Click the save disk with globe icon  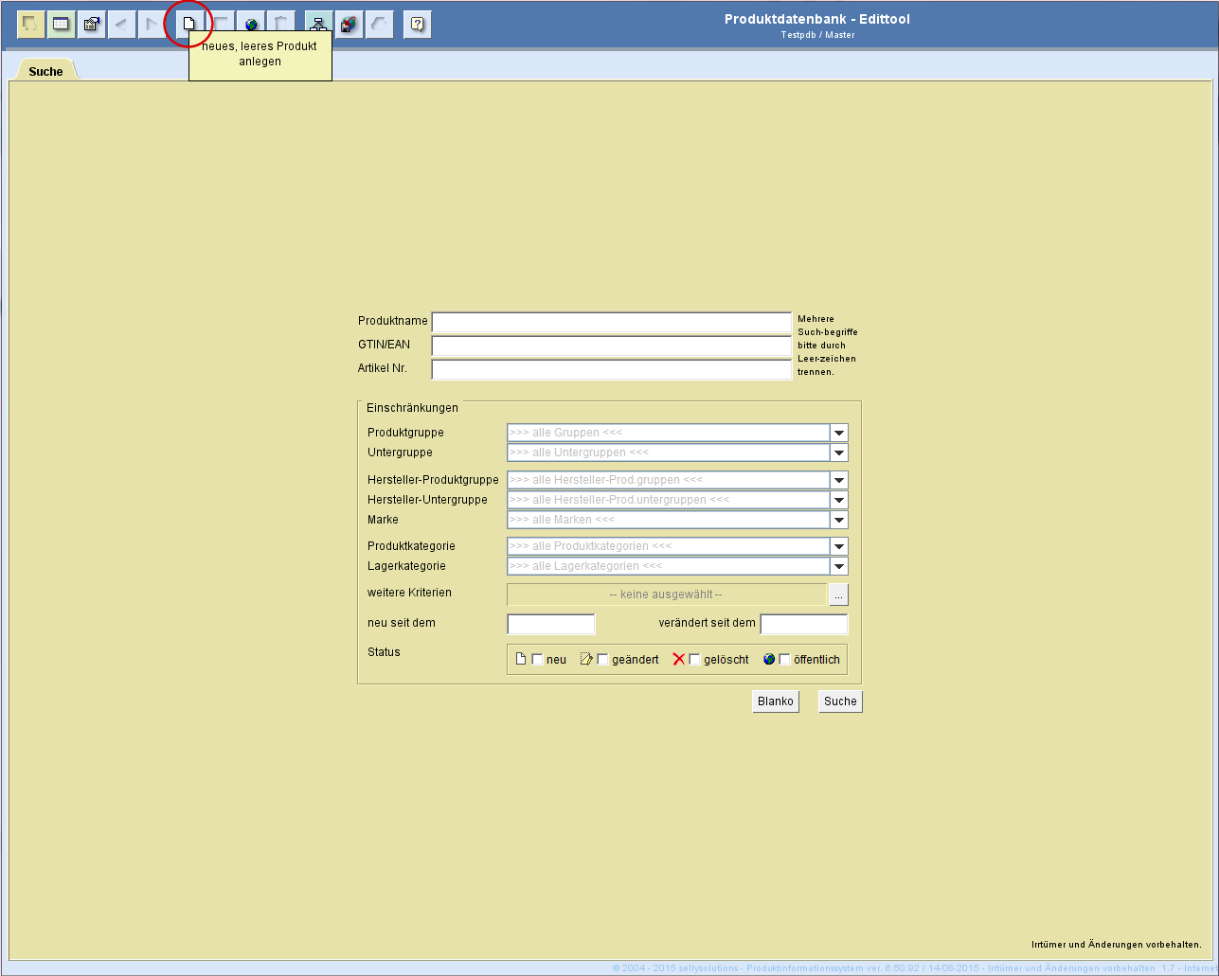point(349,24)
